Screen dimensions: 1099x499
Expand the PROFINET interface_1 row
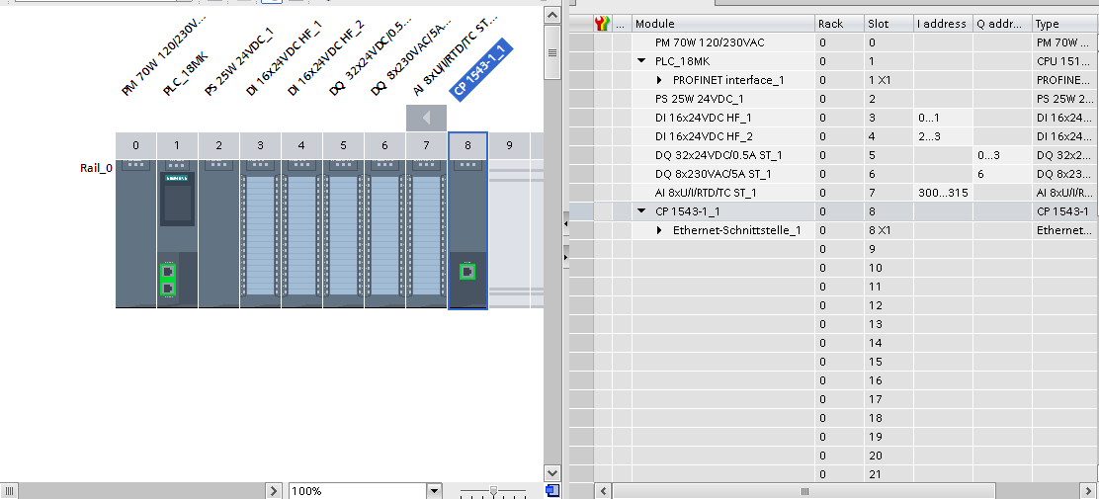[660, 80]
